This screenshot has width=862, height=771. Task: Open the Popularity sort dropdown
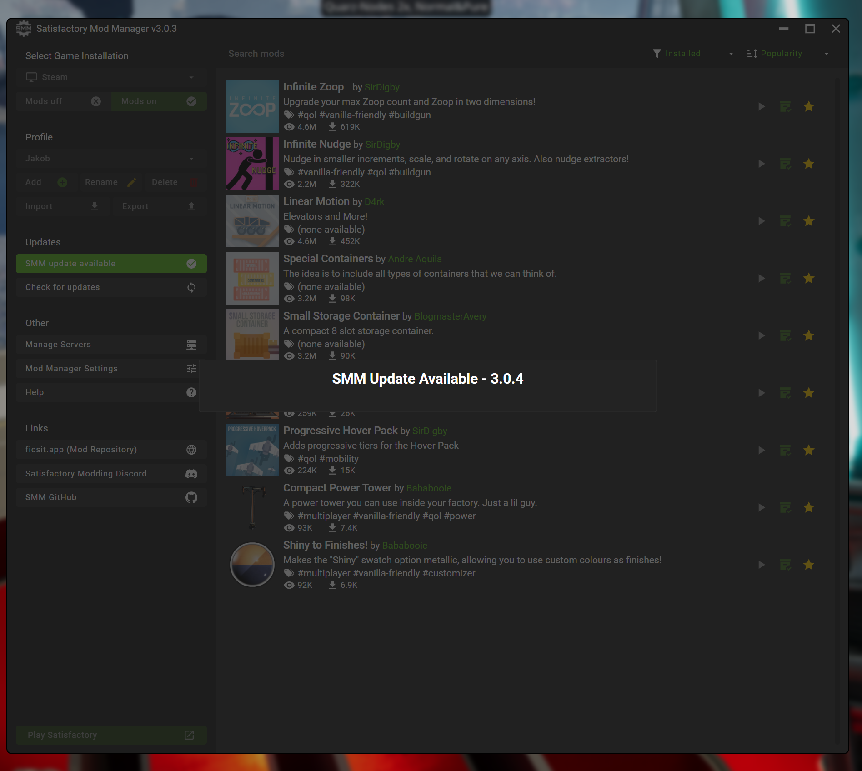pyautogui.click(x=788, y=54)
